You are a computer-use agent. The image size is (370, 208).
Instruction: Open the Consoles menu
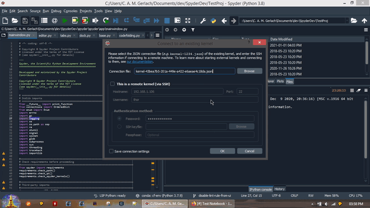71,11
